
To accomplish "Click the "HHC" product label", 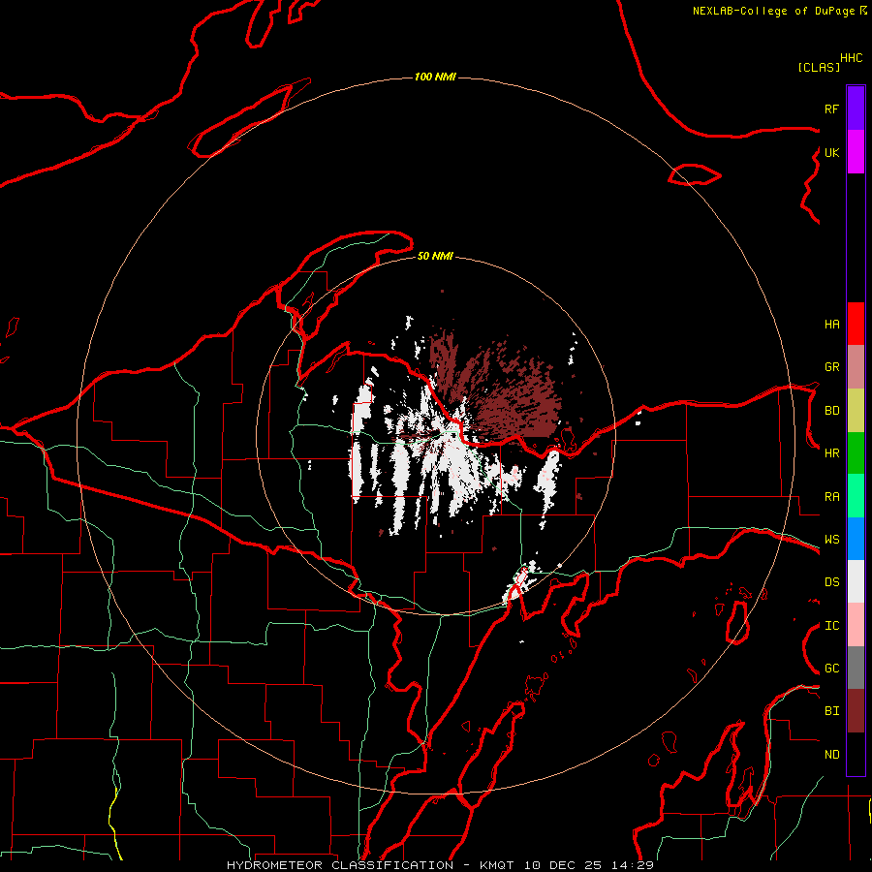I will click(x=851, y=58).
